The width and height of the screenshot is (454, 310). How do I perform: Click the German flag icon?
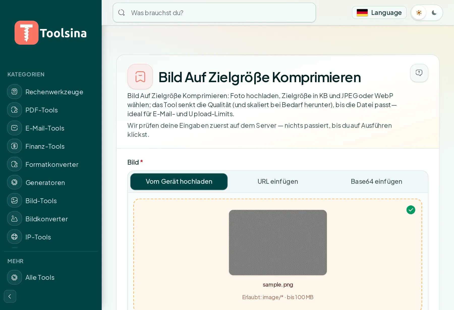click(x=362, y=13)
